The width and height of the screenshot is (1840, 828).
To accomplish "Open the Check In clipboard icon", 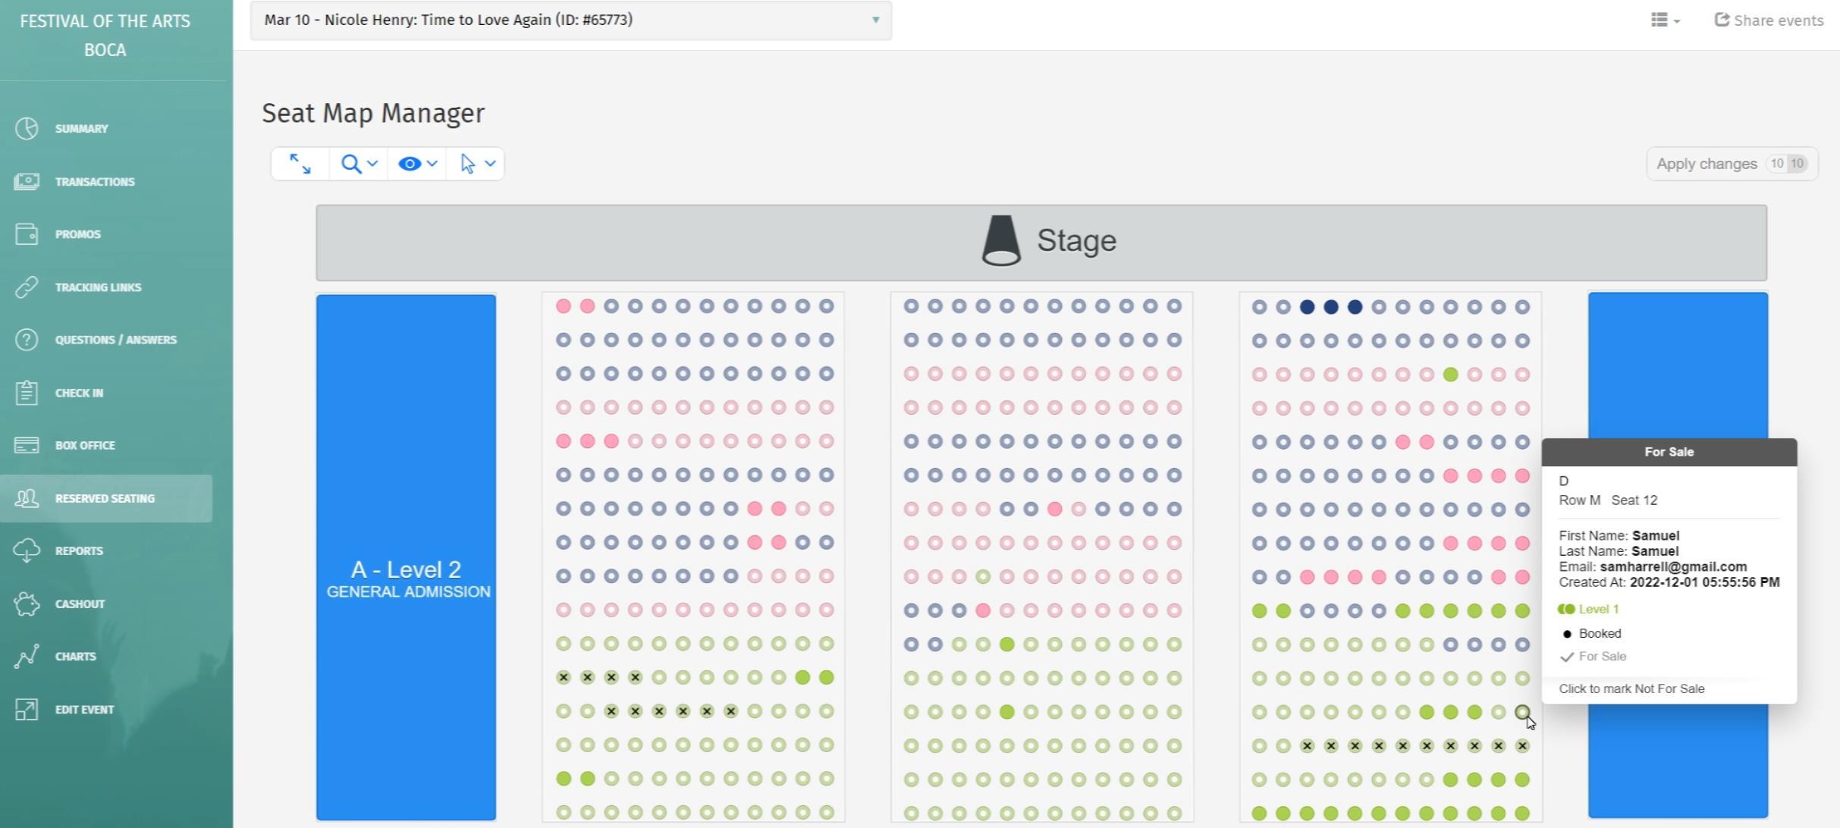I will pyautogui.click(x=27, y=393).
